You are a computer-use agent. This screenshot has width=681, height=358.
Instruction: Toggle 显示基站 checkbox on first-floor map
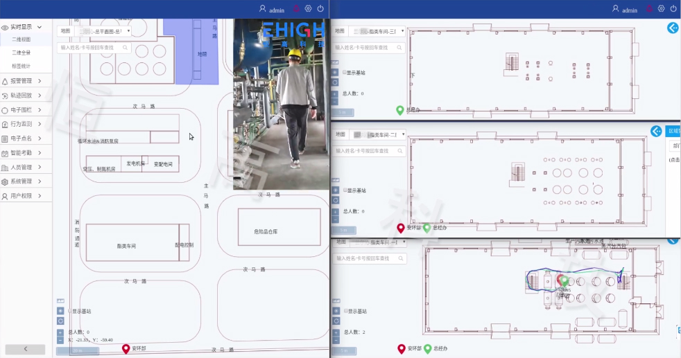pyautogui.click(x=346, y=311)
